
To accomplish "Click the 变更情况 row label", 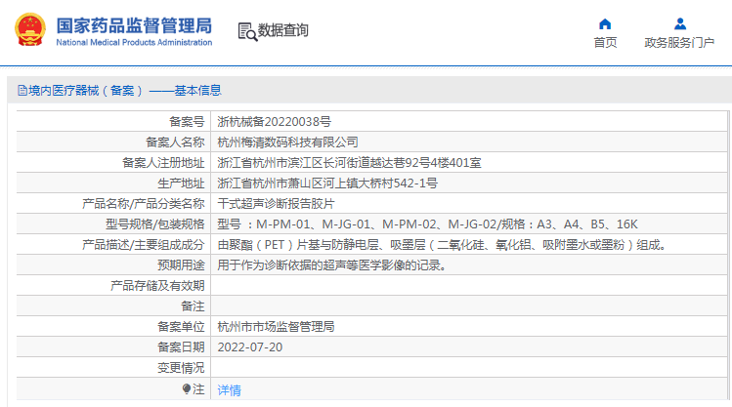I will (181, 368).
